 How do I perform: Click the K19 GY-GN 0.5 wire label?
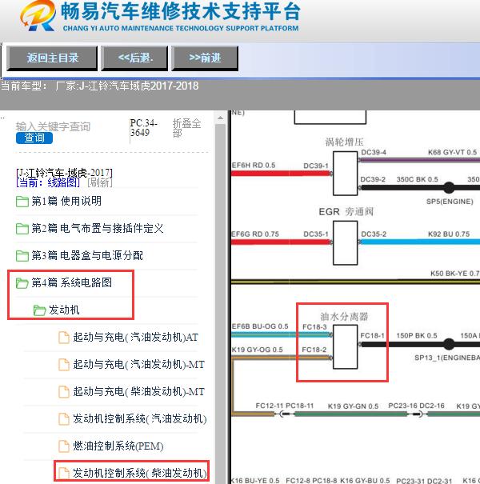[353, 406]
